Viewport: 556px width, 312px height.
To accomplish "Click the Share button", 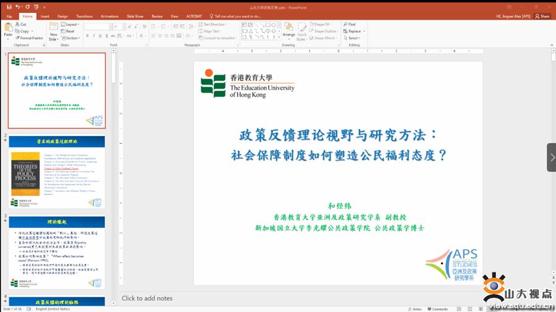I will point(542,16).
